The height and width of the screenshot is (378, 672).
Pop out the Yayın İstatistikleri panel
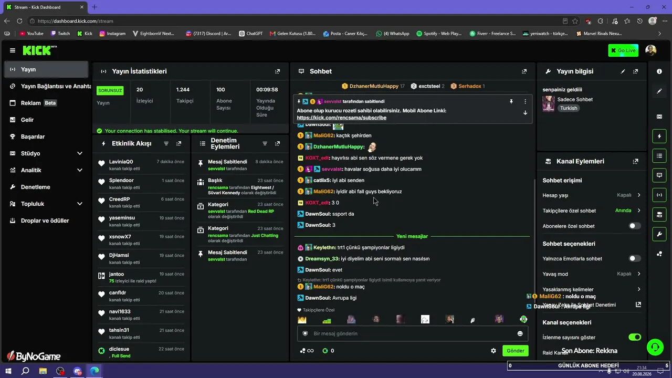point(278,71)
